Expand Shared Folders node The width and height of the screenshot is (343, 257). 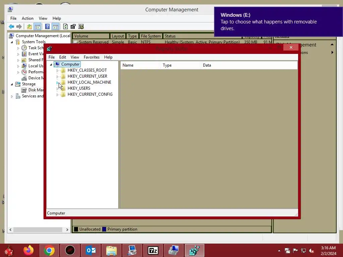pos(18,60)
